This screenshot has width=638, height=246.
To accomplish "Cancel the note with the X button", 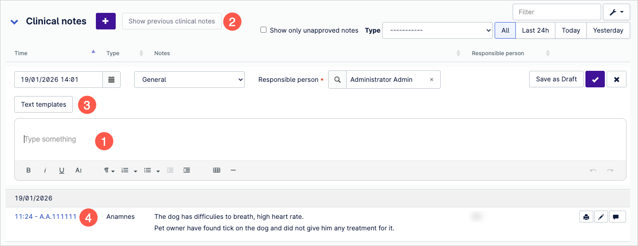I will point(616,80).
